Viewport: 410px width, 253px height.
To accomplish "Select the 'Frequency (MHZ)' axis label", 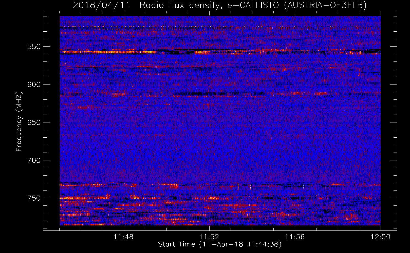I will point(19,121).
